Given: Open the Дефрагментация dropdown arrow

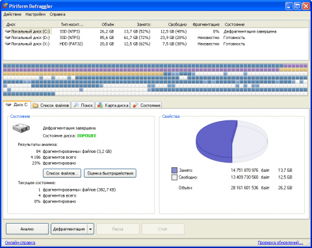Looking at the screenshot, I should pos(90,229).
